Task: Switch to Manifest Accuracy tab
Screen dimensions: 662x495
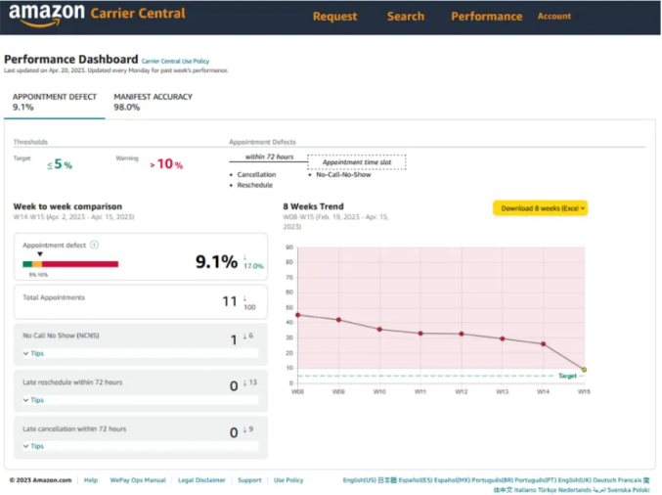Action: pos(153,102)
